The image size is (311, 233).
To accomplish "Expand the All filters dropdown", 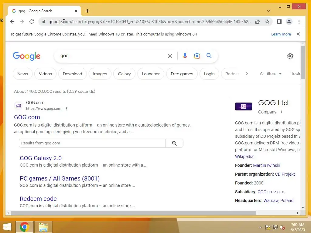I will (271, 73).
